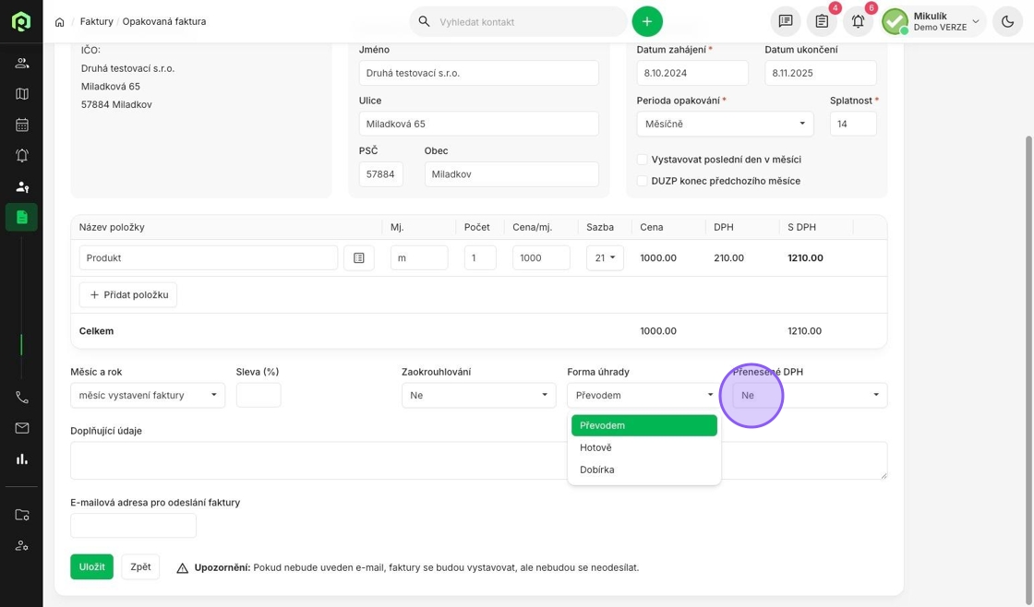The height and width of the screenshot is (607, 1034).
Task: Go to home via breadcrumb house icon
Action: click(59, 22)
